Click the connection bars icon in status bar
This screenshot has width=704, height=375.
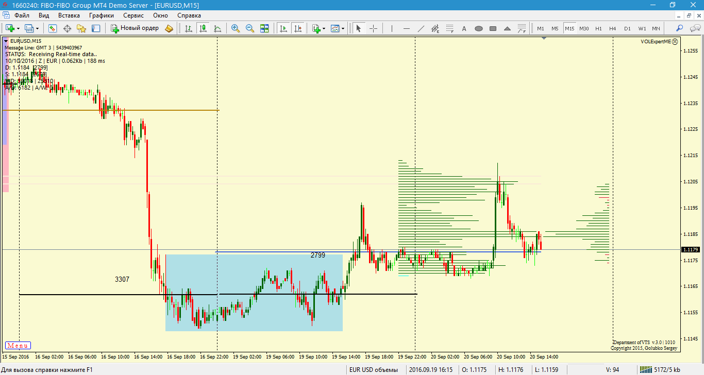tap(645, 370)
